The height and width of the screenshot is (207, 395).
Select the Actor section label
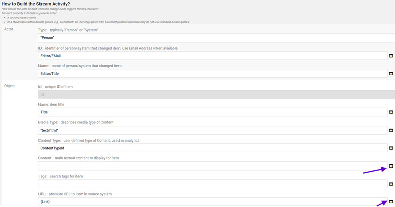(9, 29)
